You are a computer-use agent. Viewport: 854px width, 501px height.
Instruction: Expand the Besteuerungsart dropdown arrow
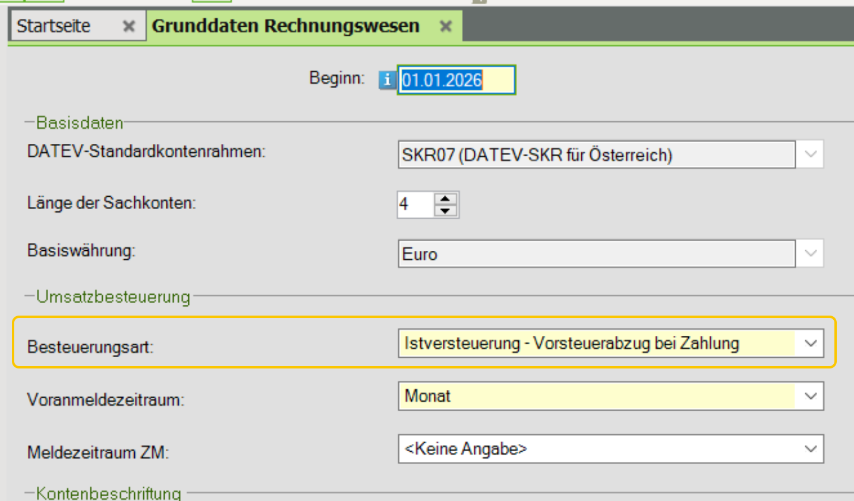coord(810,344)
